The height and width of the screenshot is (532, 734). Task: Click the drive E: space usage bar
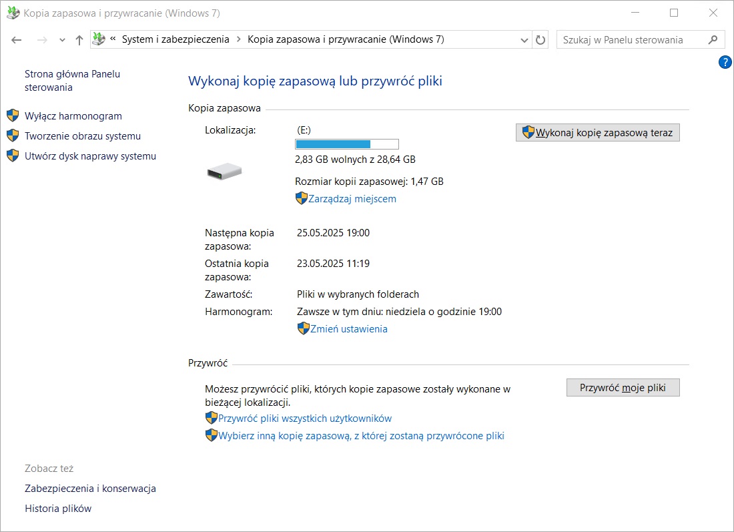click(x=346, y=144)
